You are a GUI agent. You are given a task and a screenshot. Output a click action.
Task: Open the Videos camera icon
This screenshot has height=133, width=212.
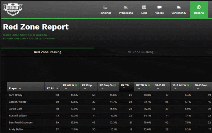coord(159,7)
